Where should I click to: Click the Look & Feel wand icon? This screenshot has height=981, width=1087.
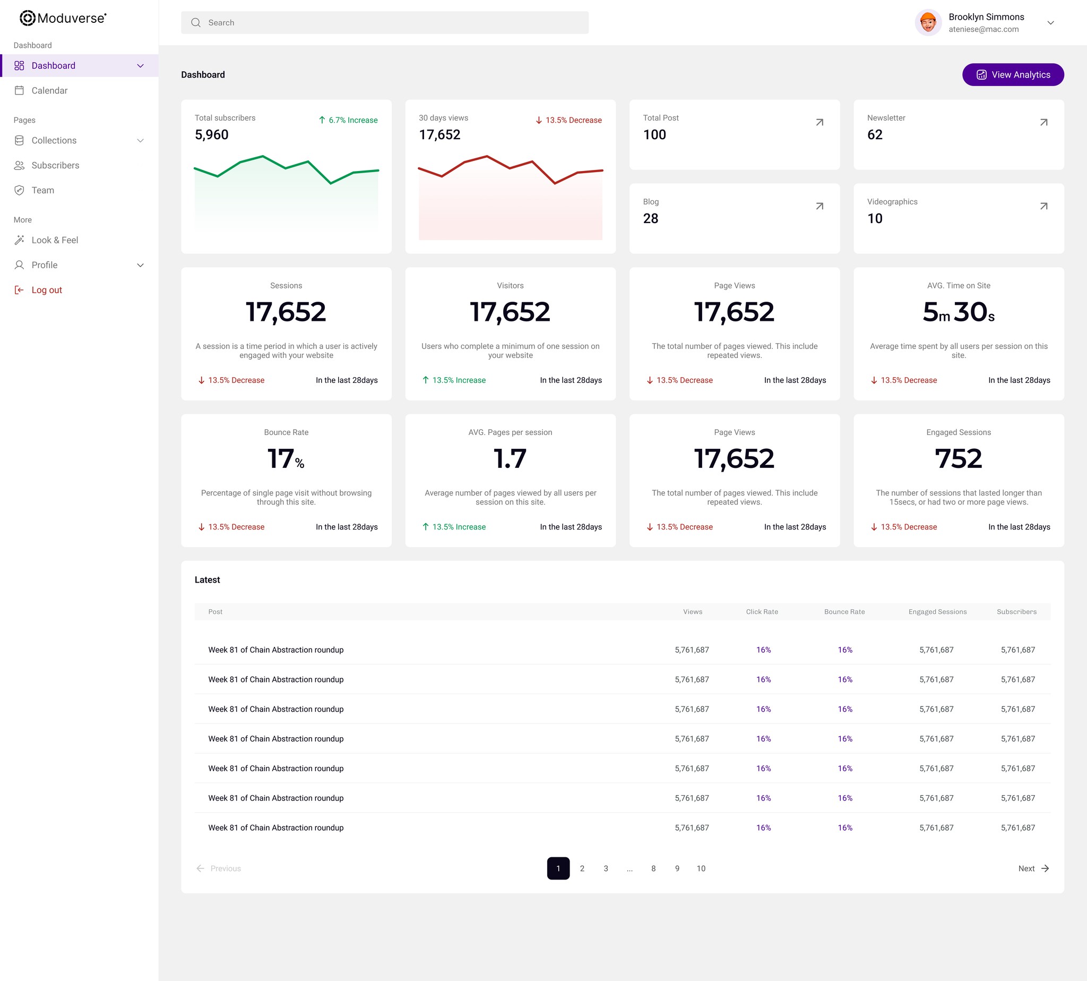[x=20, y=240]
